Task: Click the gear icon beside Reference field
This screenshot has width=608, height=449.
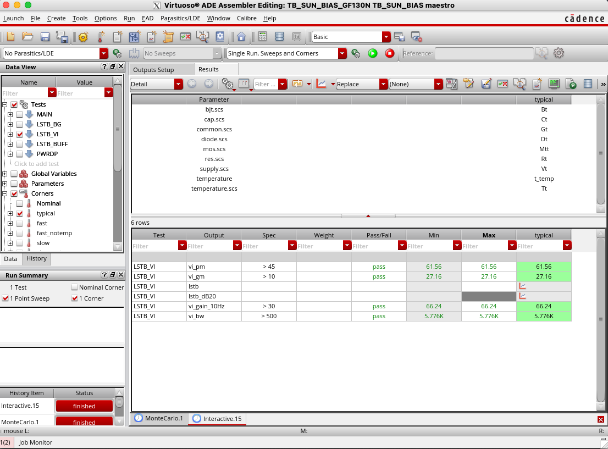Action: 559,53
